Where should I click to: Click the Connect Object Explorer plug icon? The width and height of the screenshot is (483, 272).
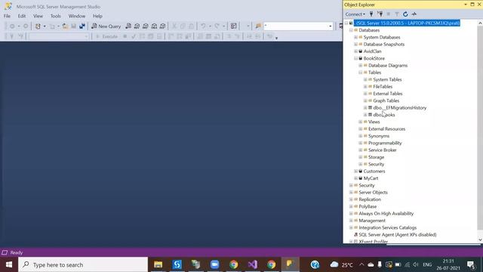tap(371, 14)
